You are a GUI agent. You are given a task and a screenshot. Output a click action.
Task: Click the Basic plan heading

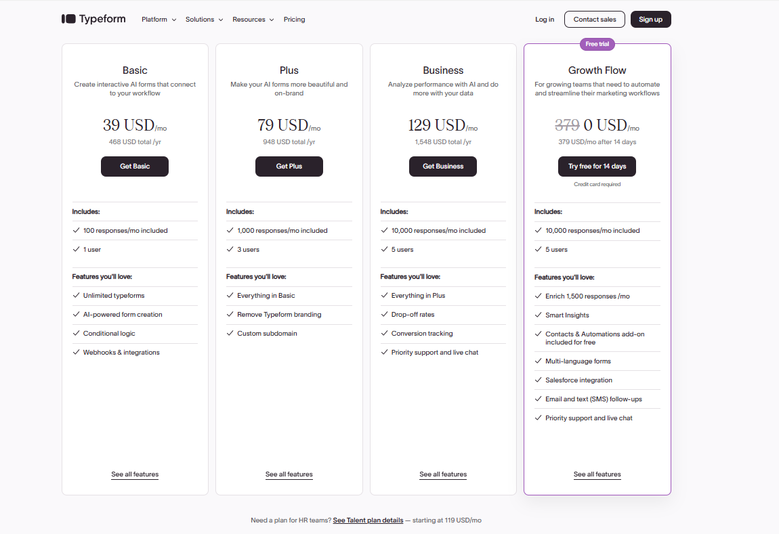135,70
